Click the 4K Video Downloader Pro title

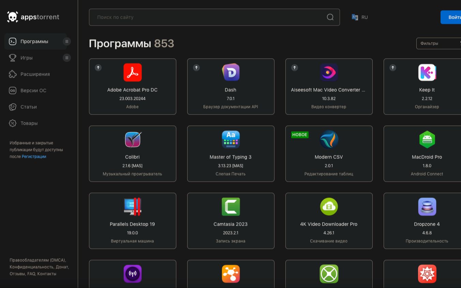coord(329,224)
